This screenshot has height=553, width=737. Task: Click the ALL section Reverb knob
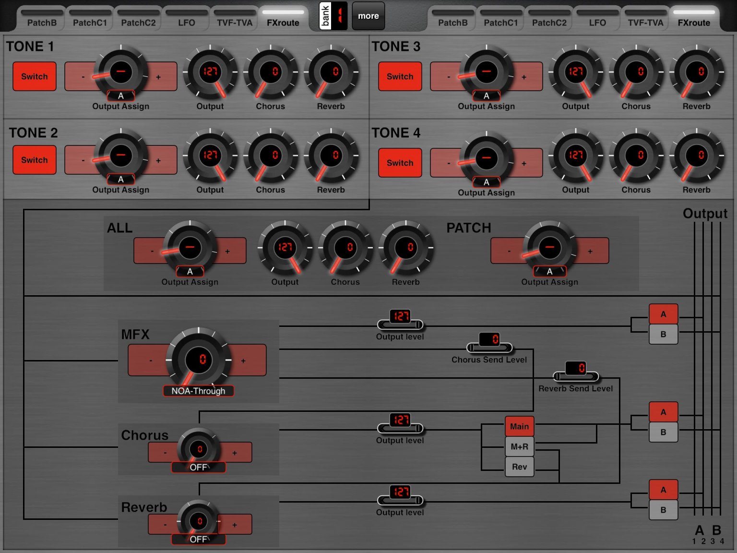406,248
